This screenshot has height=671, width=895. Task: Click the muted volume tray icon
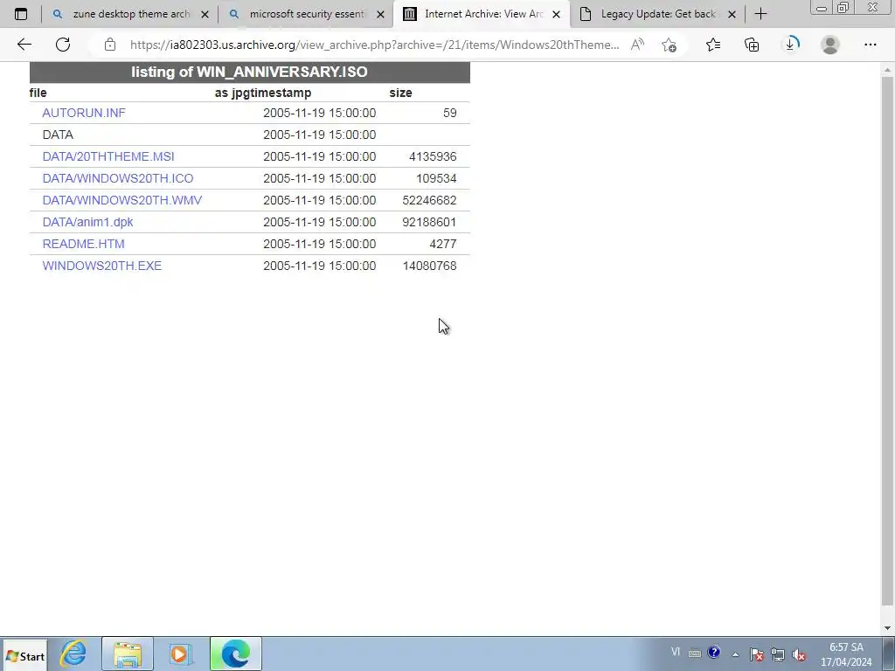[799, 654]
